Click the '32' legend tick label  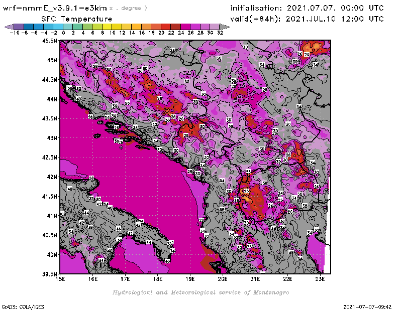coord(220,33)
